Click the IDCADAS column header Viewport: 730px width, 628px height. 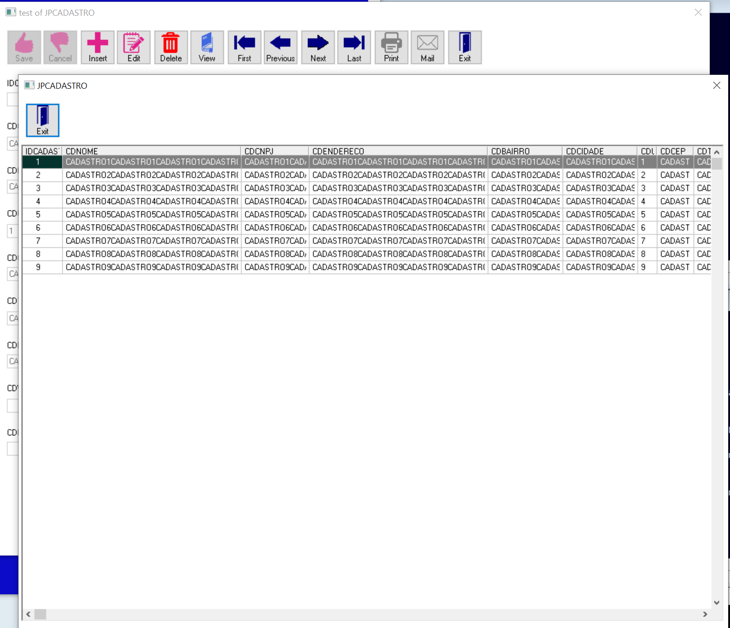[42, 151]
